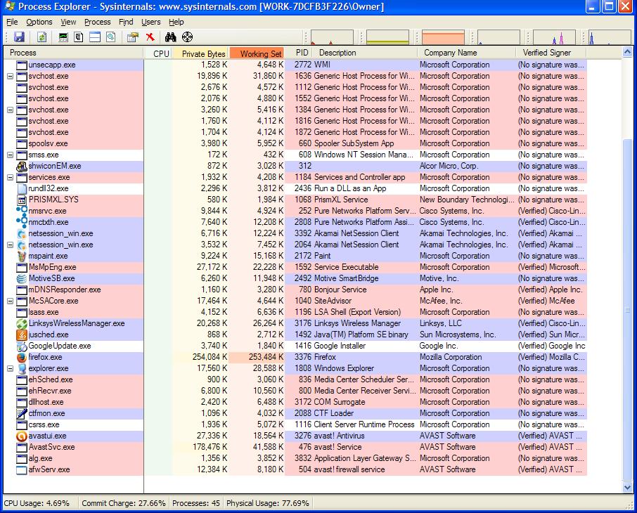Collapse the services.exe tree node
Screen dimensions: 637x513
[10, 178]
